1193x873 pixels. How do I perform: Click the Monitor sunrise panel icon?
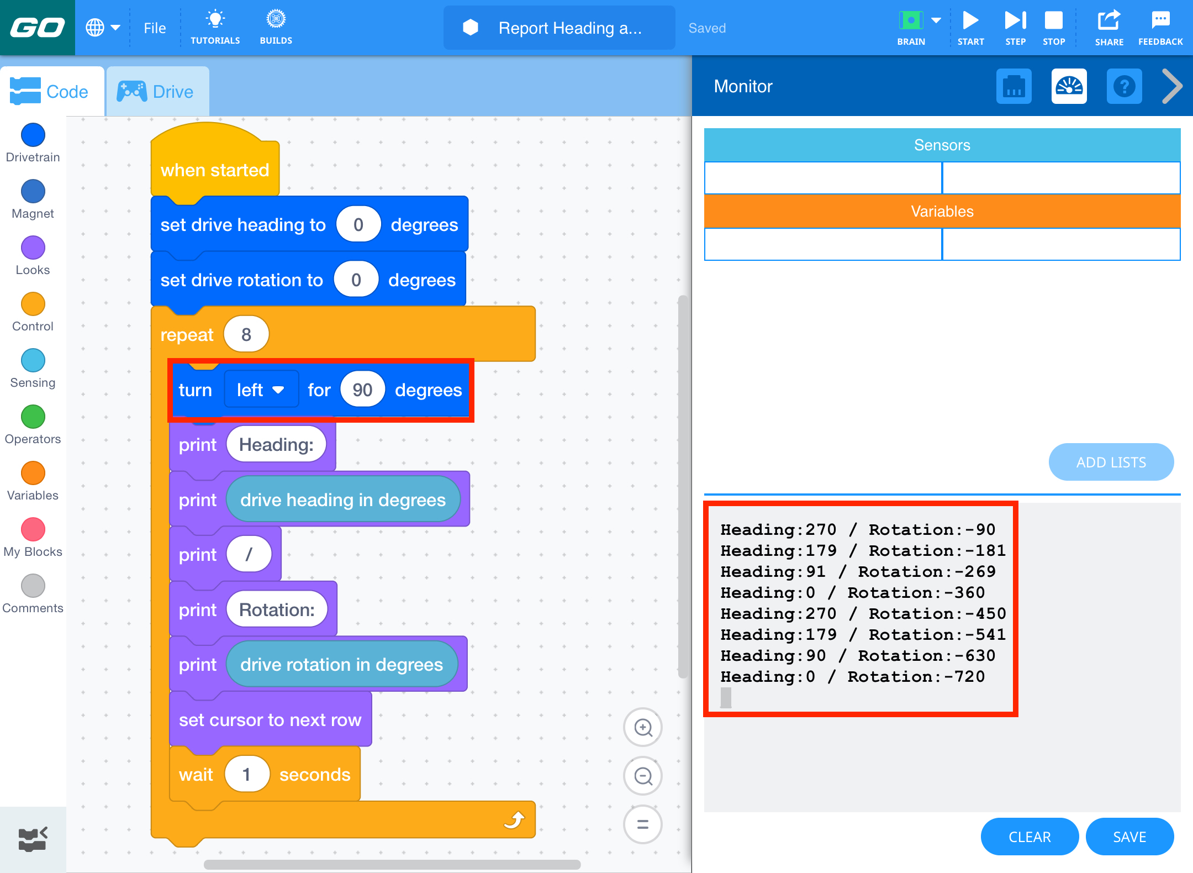coord(1069,86)
